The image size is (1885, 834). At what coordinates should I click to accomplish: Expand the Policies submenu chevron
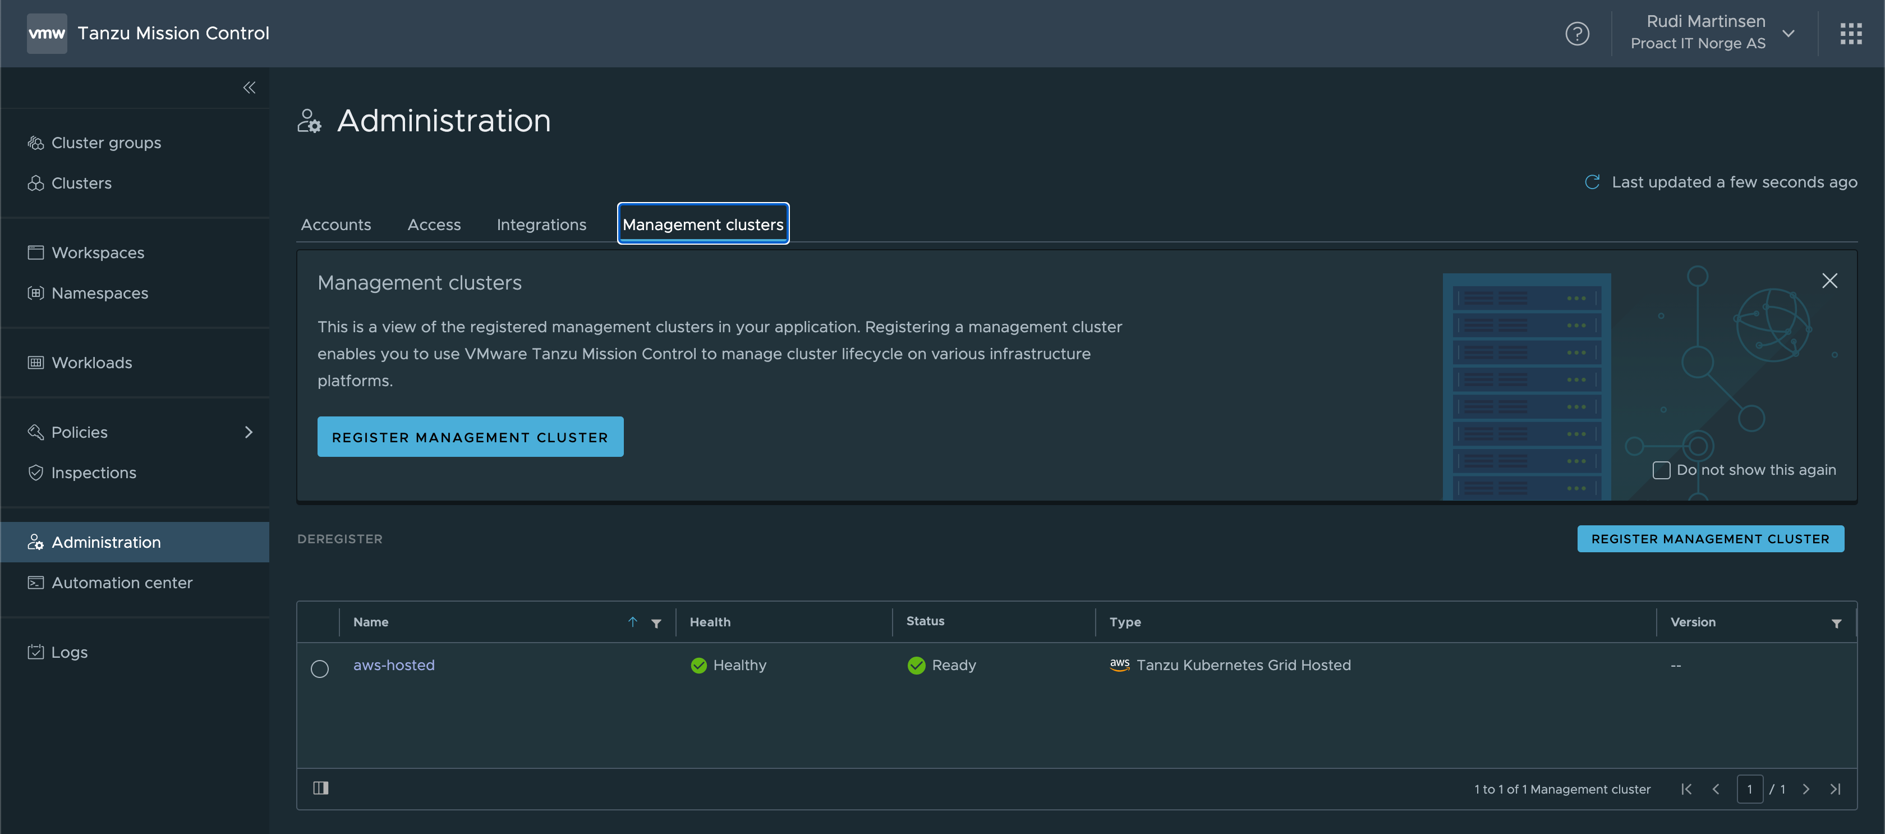pyautogui.click(x=249, y=432)
